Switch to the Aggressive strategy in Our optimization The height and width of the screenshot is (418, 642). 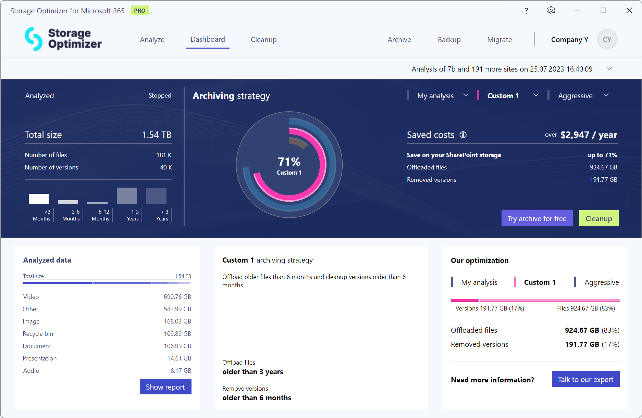pyautogui.click(x=602, y=282)
